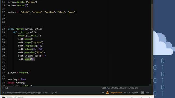Click 'in_game_speed' on line 30

33,56
